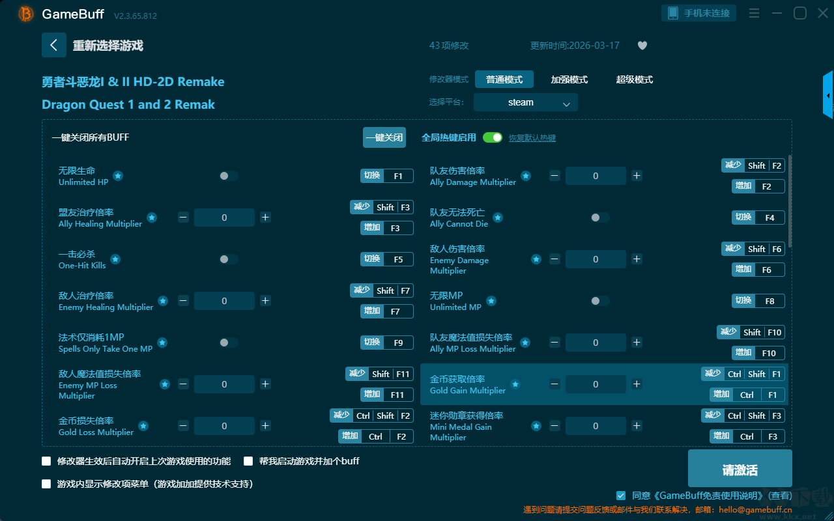Decrease Gold Gain Multiplier with minus button
Viewport: 834px width, 521px height.
click(554, 384)
